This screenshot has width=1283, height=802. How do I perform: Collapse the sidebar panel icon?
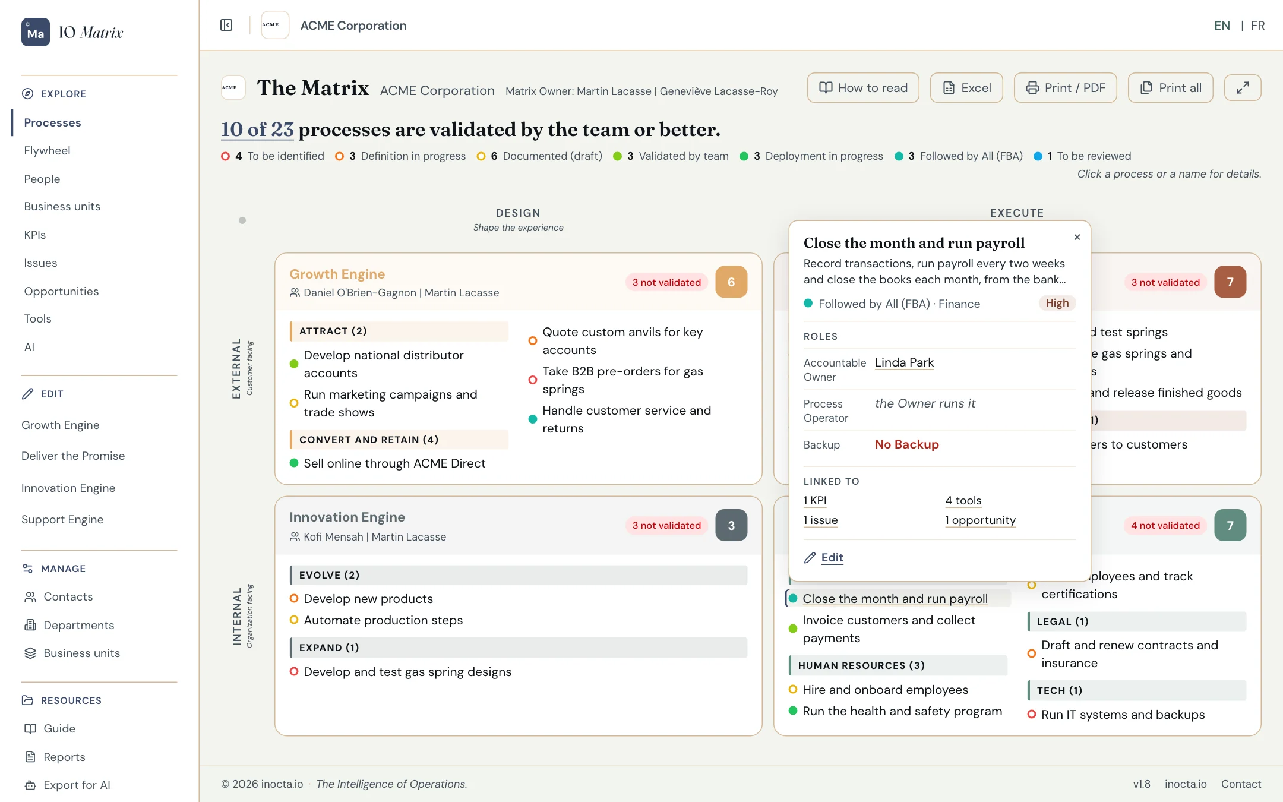(x=226, y=25)
